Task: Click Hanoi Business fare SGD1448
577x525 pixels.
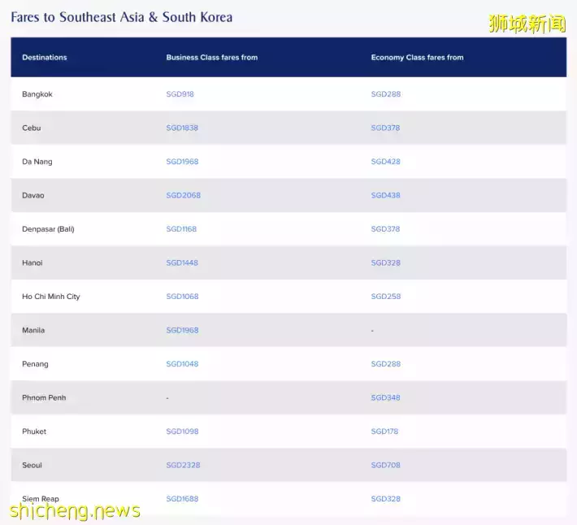Action: click(182, 263)
